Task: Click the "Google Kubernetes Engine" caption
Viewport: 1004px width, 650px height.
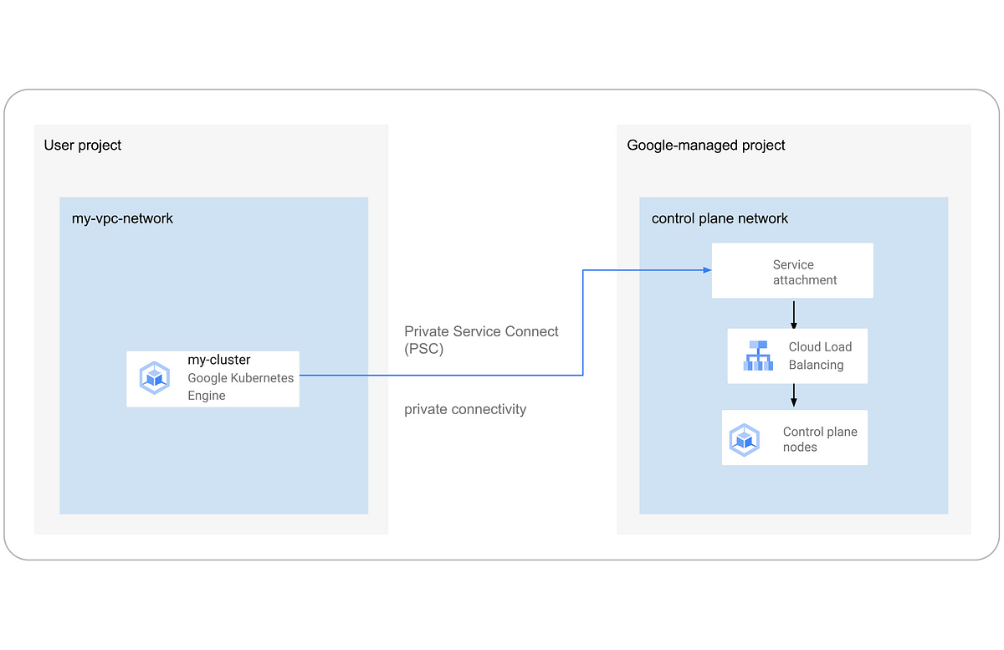Action: tap(241, 386)
